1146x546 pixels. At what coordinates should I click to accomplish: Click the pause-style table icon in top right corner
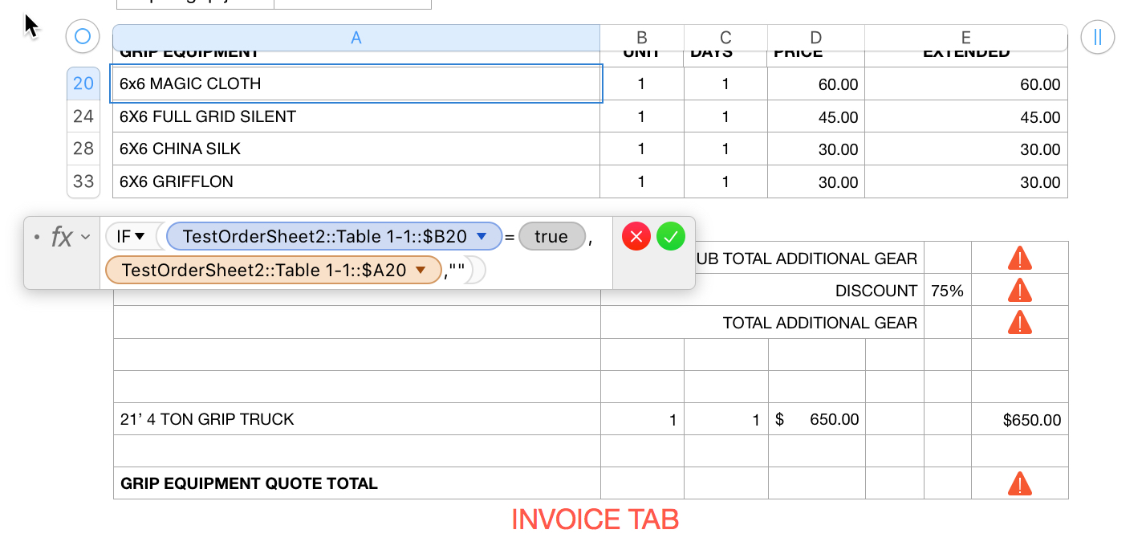(1097, 37)
